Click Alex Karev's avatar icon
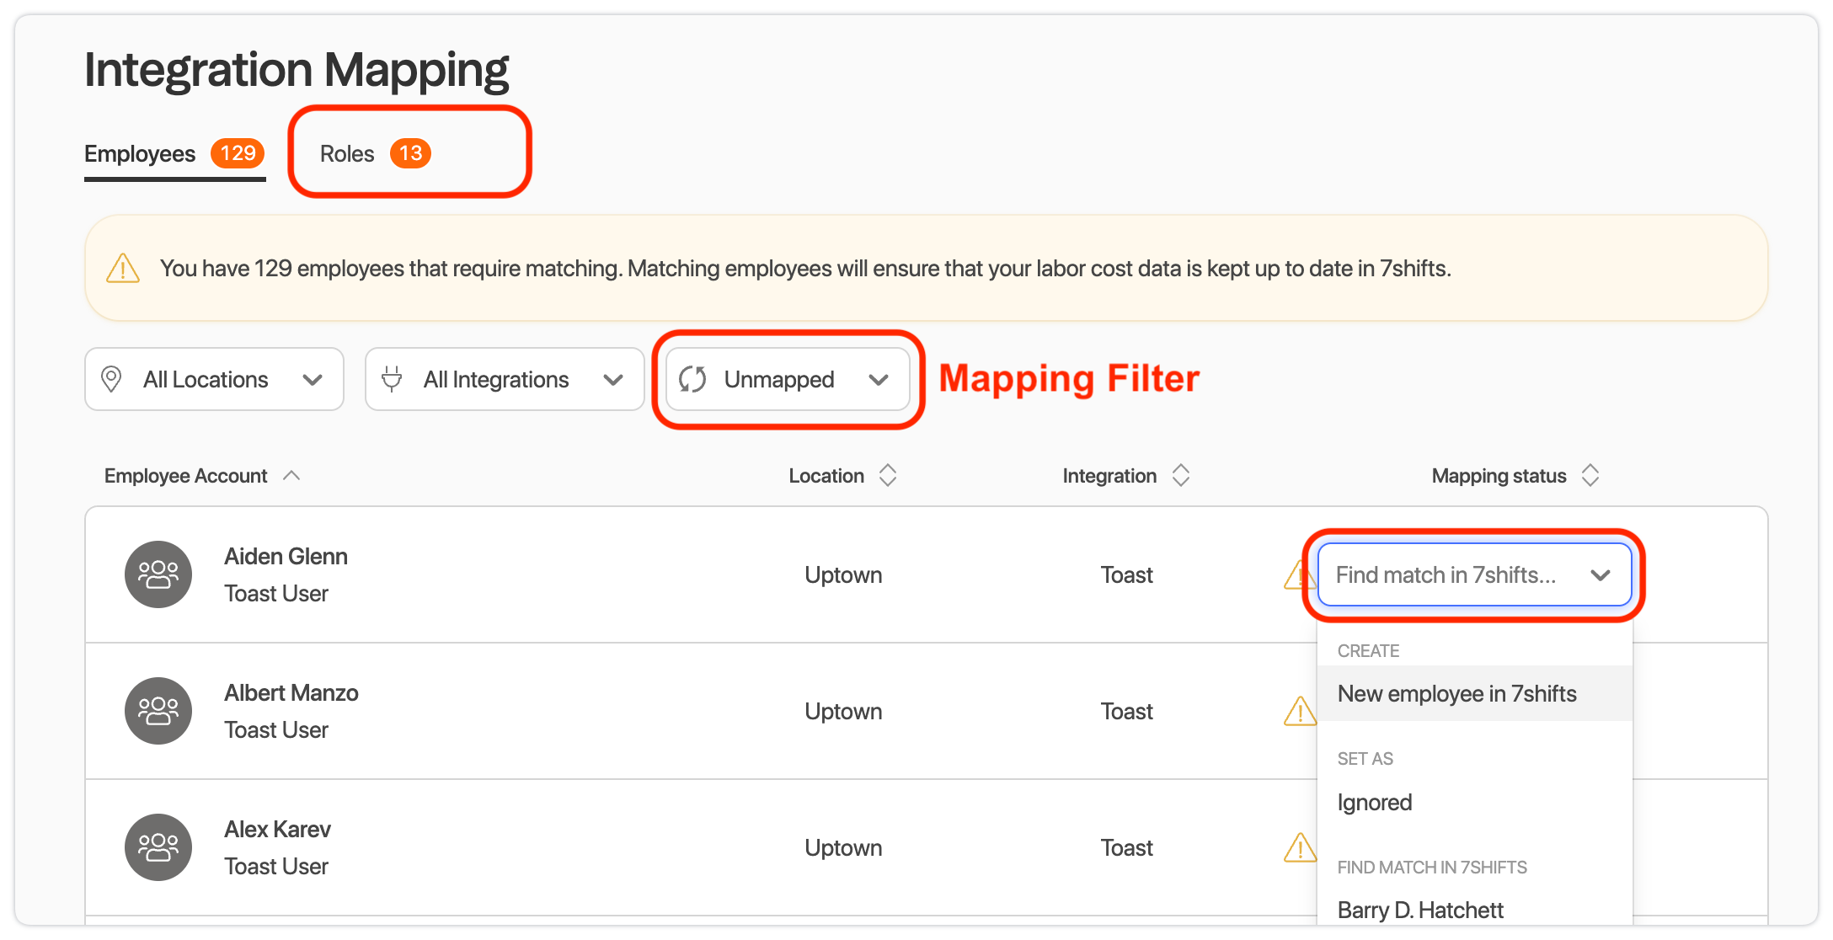Screen dimensions: 1833x940 pos(158,847)
